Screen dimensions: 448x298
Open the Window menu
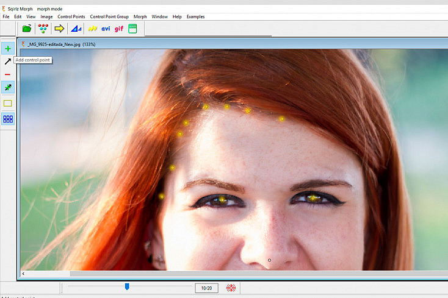click(x=159, y=16)
